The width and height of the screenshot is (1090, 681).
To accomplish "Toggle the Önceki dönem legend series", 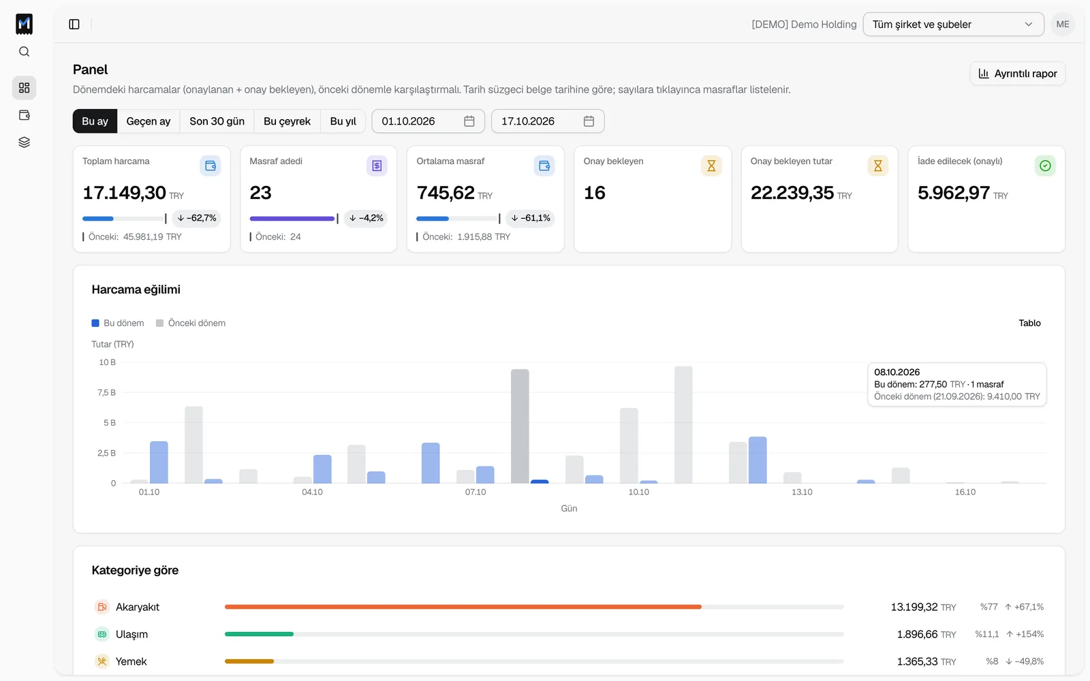I will click(191, 323).
